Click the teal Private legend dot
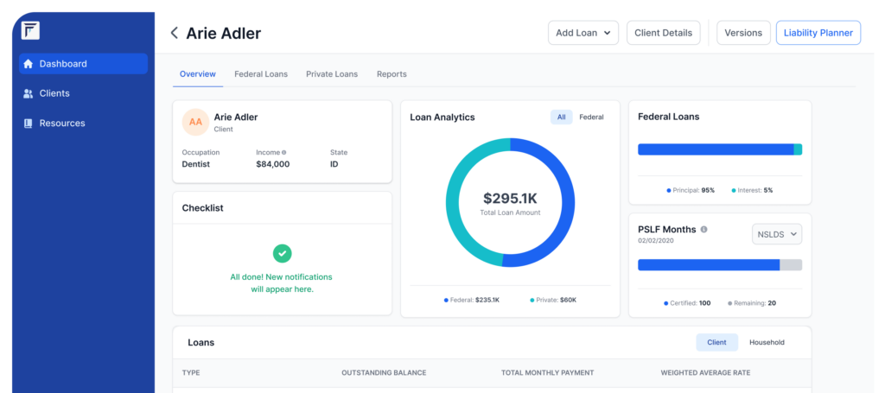Image resolution: width=885 pixels, height=393 pixels. coord(532,301)
